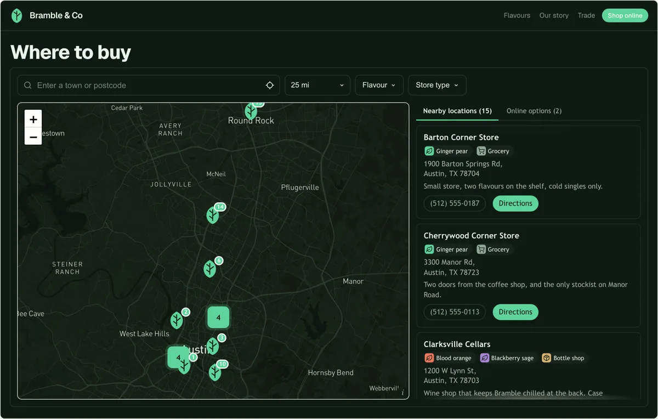This screenshot has width=658, height=419.
Task: Use my current location crosshair icon
Action: [x=270, y=86]
